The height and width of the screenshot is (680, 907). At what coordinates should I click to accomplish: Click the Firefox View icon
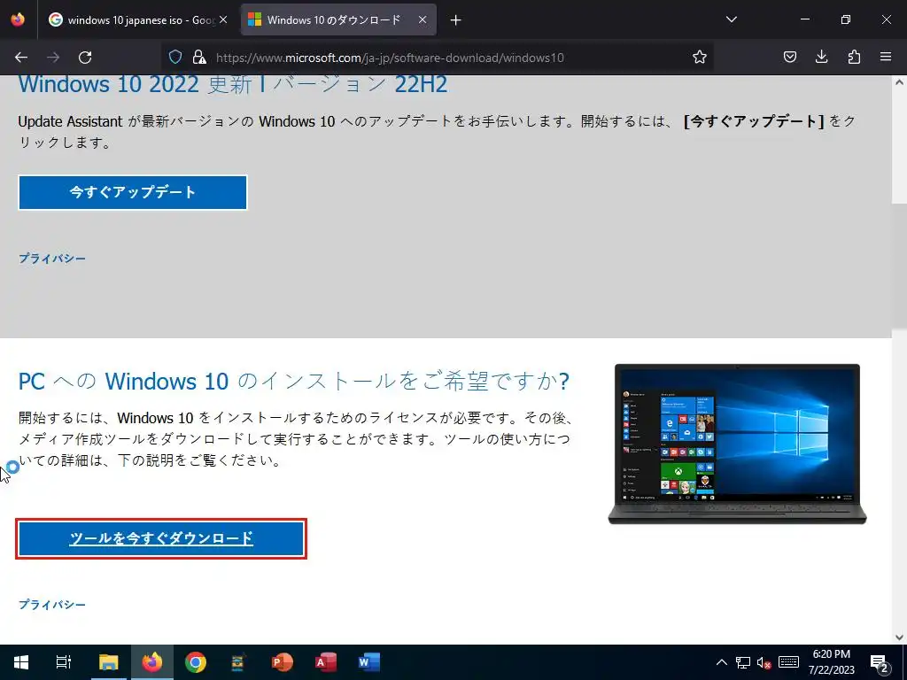pyautogui.click(x=18, y=19)
